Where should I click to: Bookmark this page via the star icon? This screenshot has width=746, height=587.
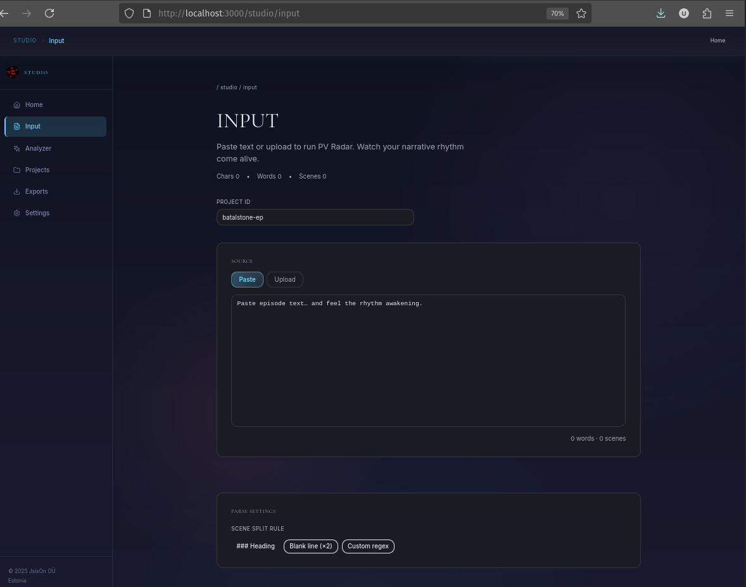pyautogui.click(x=581, y=13)
